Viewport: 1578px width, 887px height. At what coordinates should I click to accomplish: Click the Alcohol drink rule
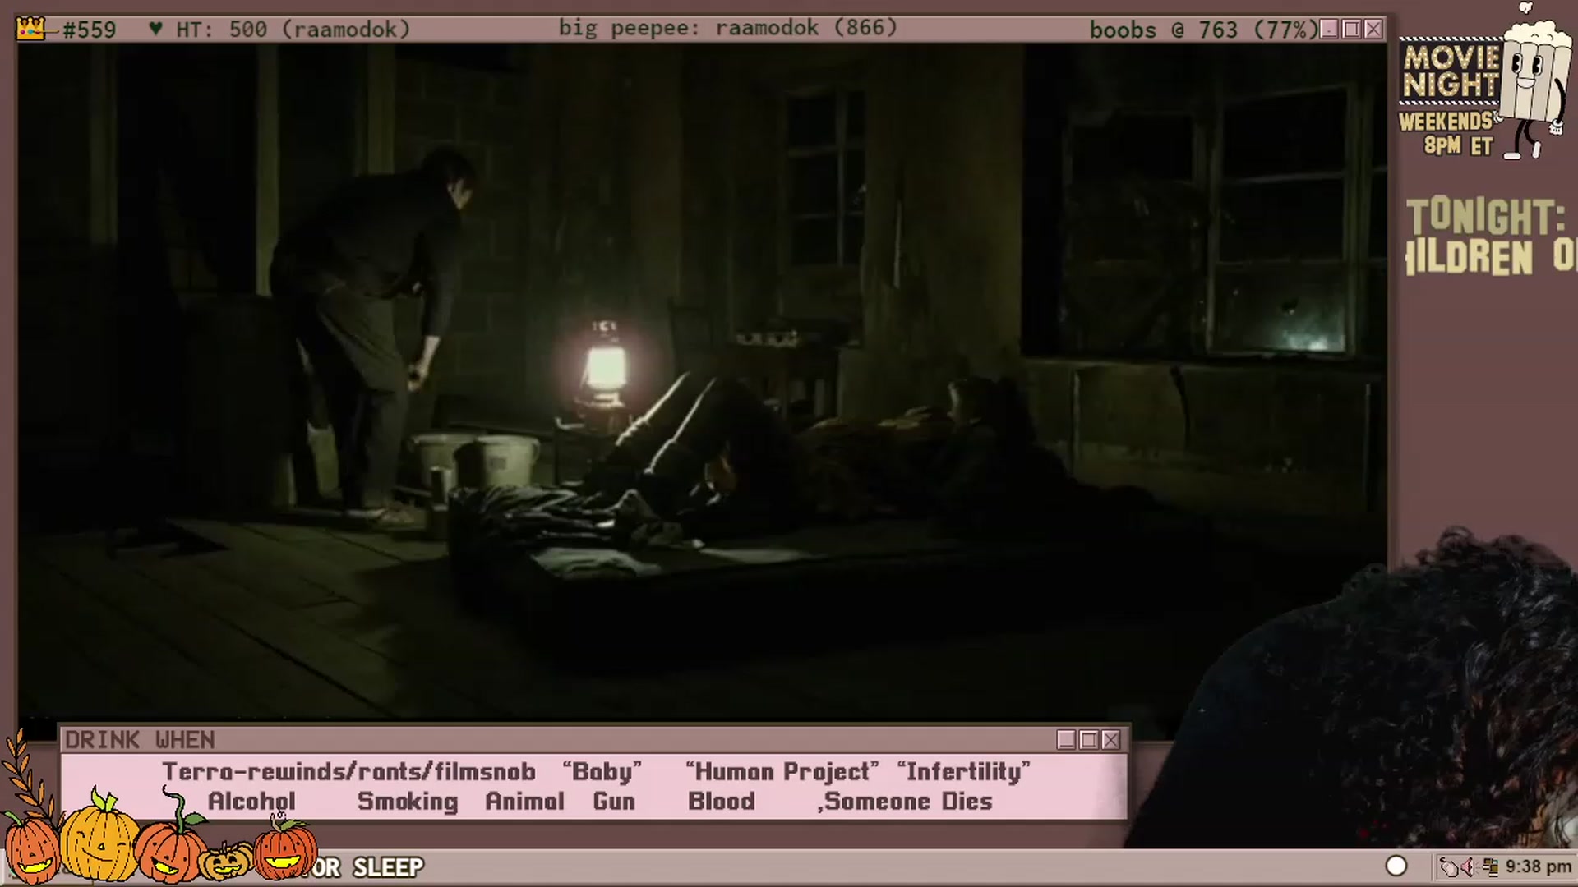(251, 802)
